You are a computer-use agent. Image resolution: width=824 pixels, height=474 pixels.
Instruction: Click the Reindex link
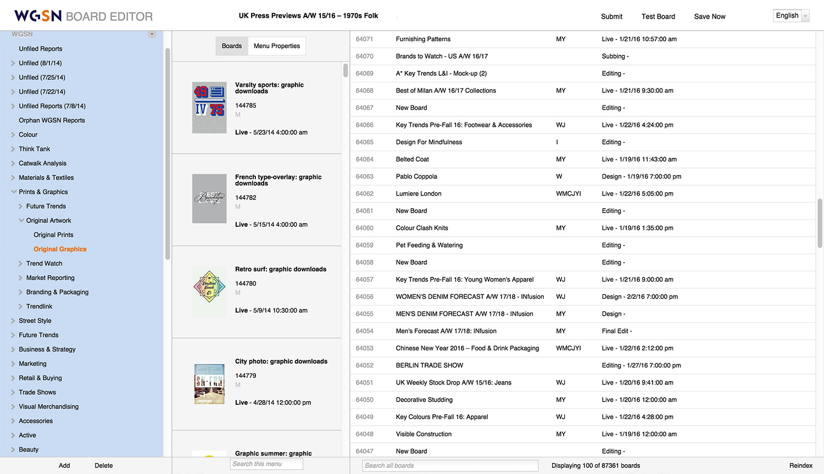(x=800, y=466)
